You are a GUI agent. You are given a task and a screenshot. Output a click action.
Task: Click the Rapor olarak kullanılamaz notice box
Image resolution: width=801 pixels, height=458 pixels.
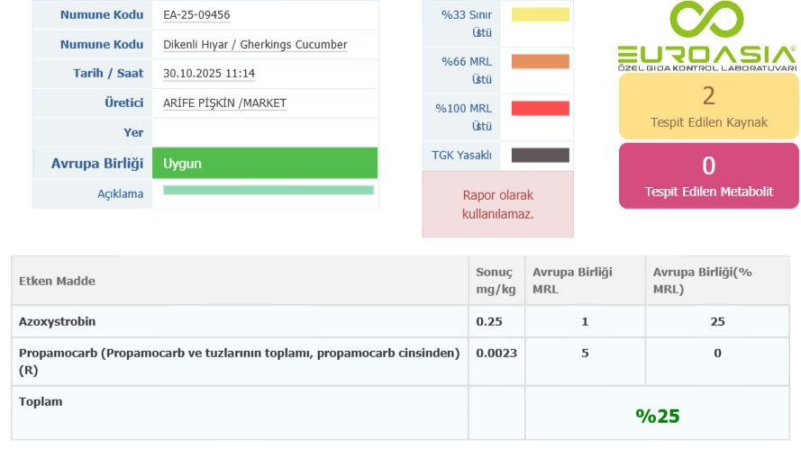[x=497, y=204]
